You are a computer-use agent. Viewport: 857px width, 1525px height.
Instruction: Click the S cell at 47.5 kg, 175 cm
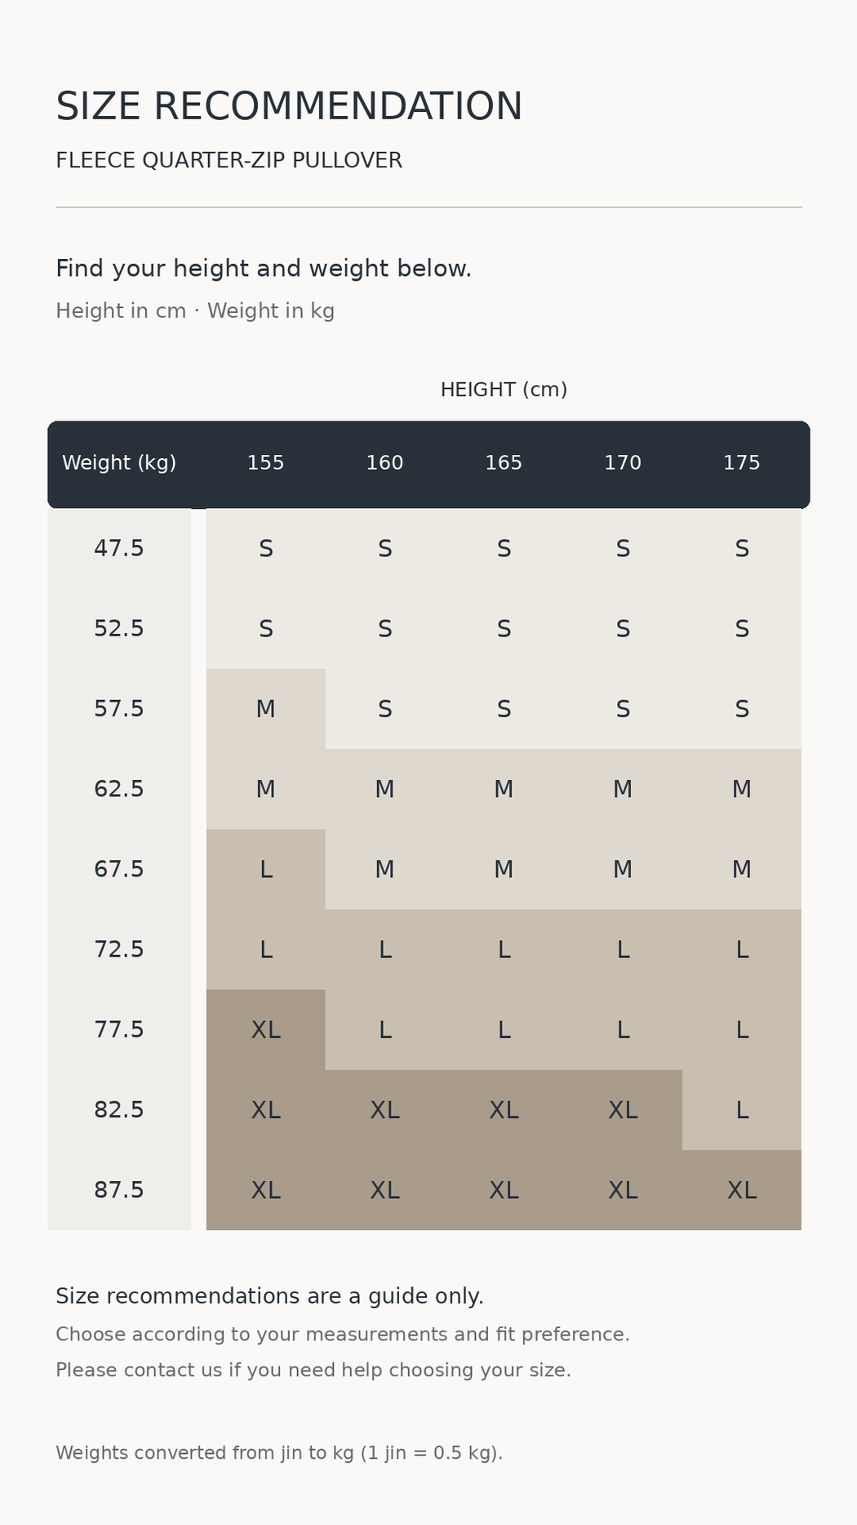[742, 549]
